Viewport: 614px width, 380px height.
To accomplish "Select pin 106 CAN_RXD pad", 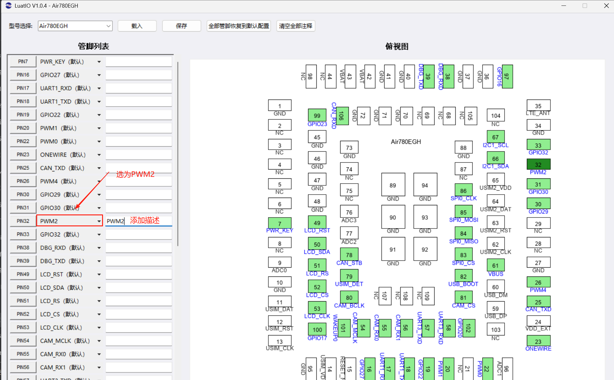I will pyautogui.click(x=342, y=115).
